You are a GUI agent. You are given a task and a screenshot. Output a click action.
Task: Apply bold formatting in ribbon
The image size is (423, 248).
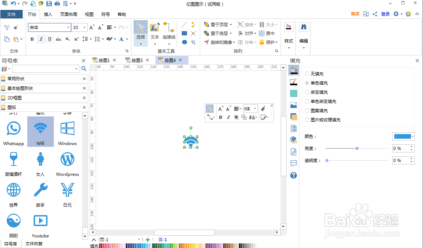[x=32, y=39]
